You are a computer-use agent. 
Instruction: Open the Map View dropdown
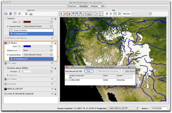tap(141, 14)
